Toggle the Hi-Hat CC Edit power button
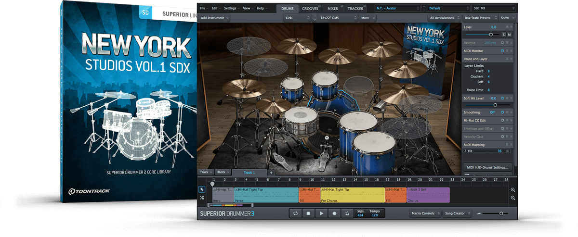 502,120
